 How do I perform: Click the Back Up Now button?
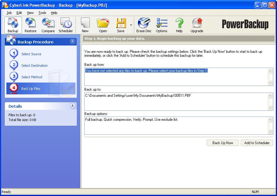tap(223, 143)
